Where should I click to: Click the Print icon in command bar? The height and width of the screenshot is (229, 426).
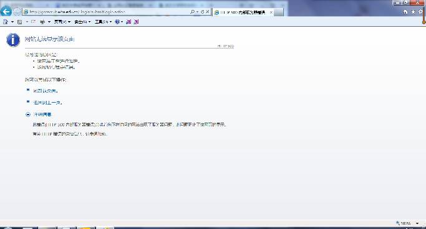(x=42, y=22)
